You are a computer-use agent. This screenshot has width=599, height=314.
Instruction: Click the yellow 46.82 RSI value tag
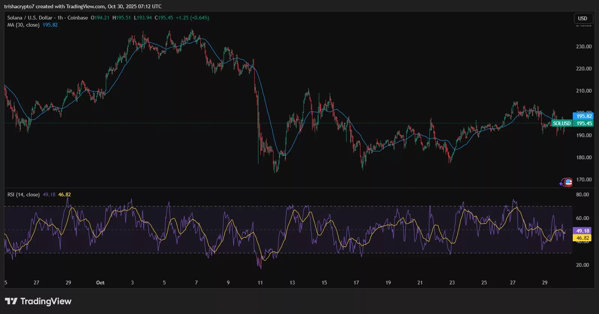pos(582,238)
